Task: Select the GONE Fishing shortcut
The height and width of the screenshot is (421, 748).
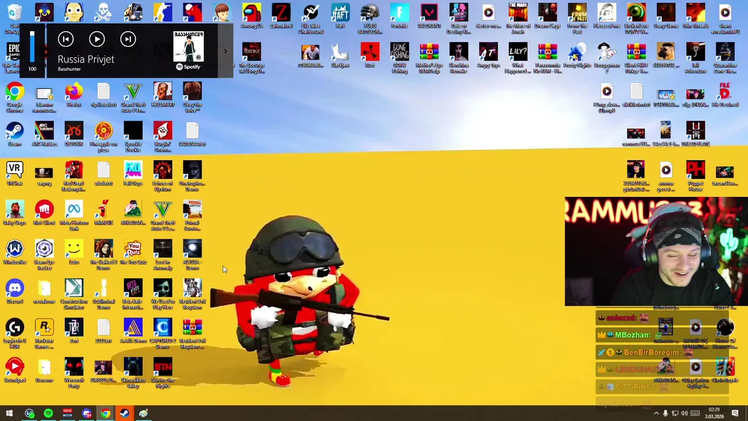Action: point(399,58)
